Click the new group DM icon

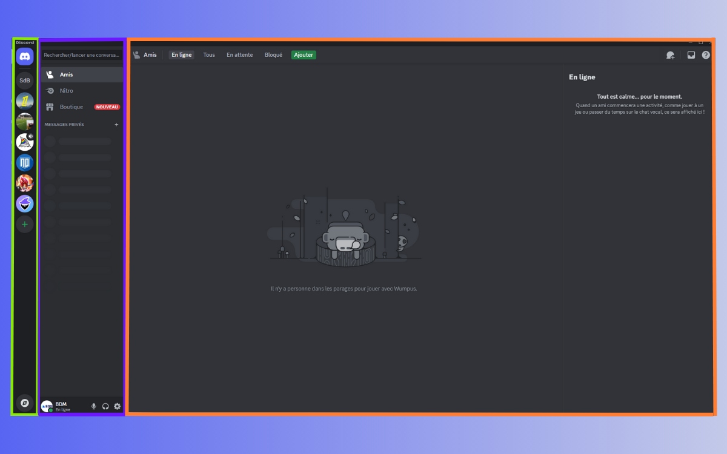coord(670,55)
